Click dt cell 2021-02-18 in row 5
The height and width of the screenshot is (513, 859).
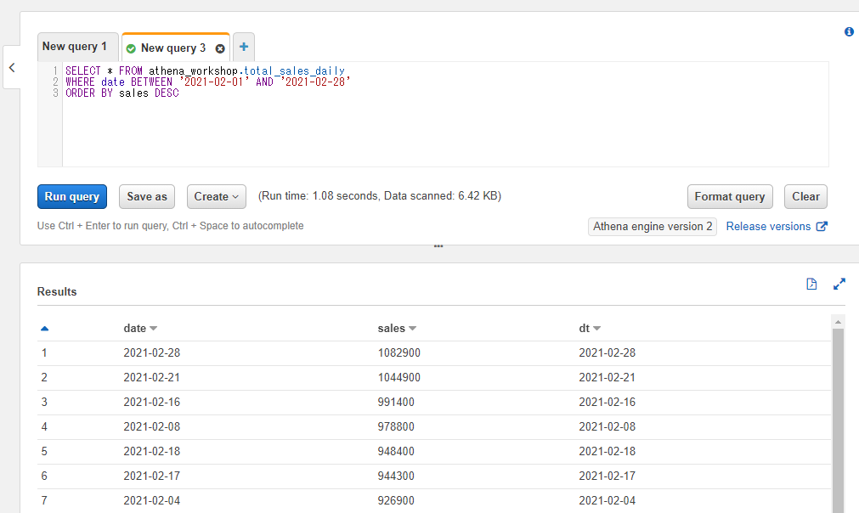tap(607, 452)
